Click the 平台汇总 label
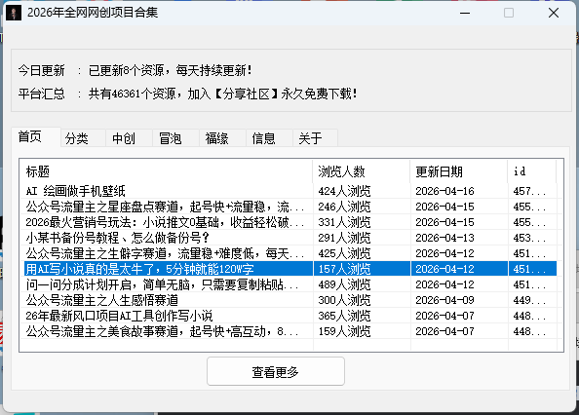The image size is (579, 415). (x=42, y=94)
